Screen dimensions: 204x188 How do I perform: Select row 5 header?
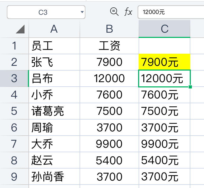tap(14, 111)
